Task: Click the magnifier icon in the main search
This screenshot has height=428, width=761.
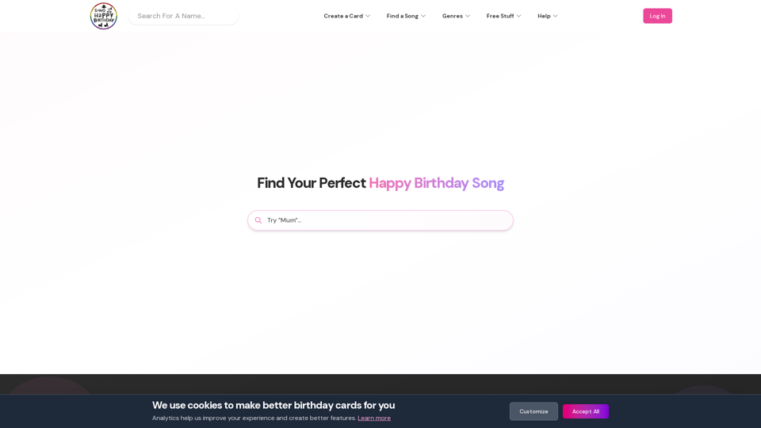Action: [x=258, y=220]
